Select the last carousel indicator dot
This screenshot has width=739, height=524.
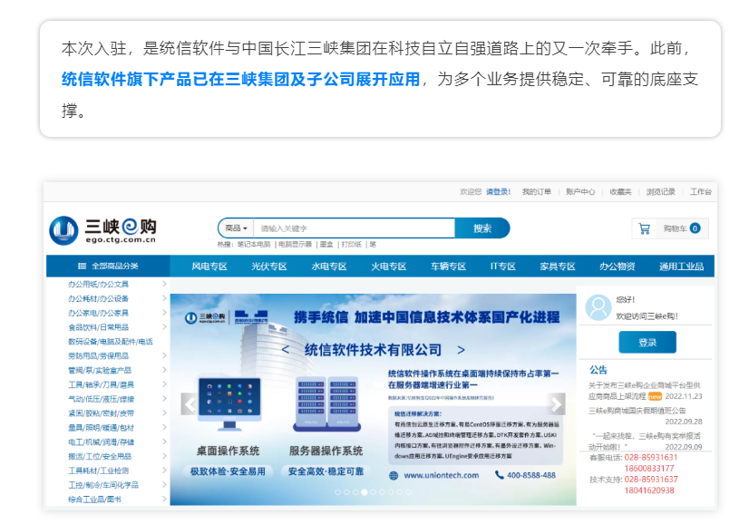(x=409, y=492)
